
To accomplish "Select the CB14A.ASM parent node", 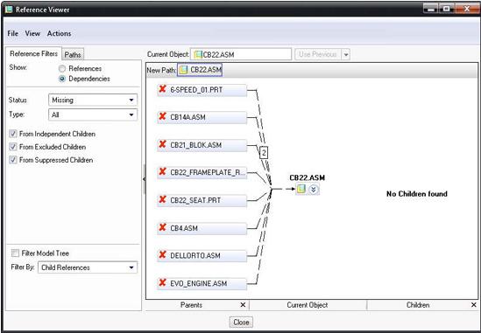I will pyautogui.click(x=202, y=117).
